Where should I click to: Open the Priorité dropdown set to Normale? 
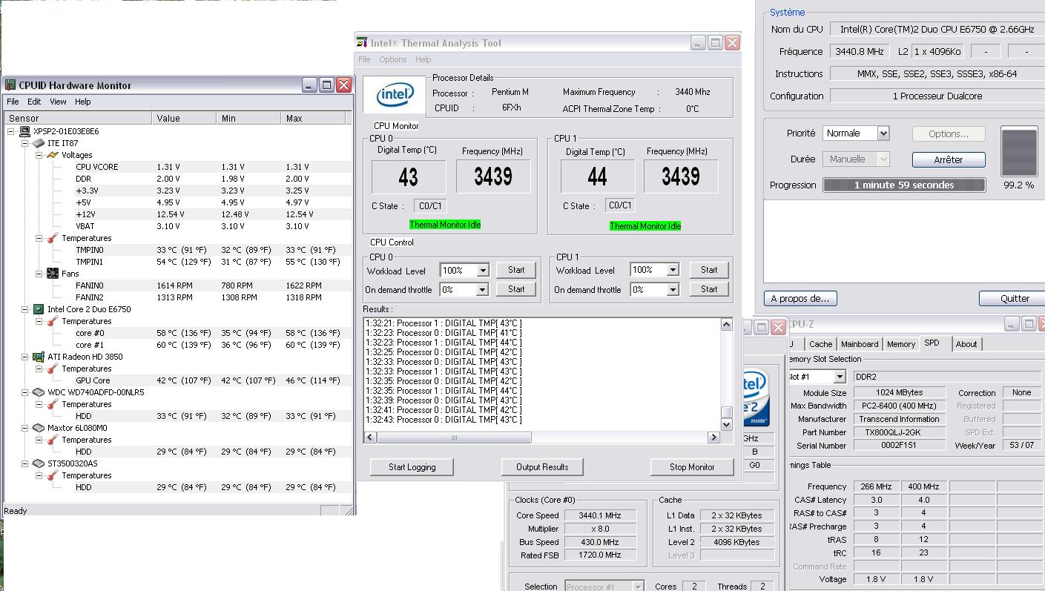tap(883, 133)
